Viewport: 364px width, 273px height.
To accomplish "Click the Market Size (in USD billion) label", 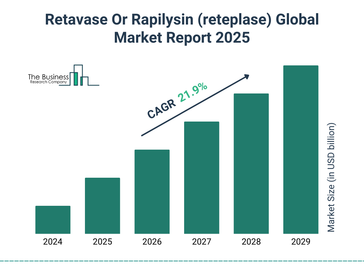I will pyautogui.click(x=331, y=177).
